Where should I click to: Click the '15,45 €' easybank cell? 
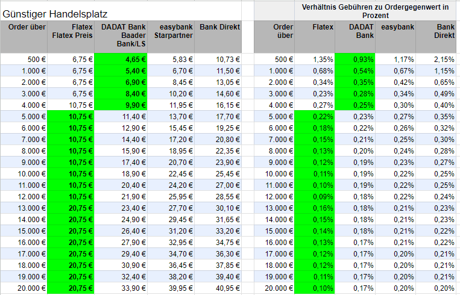click(x=171, y=128)
